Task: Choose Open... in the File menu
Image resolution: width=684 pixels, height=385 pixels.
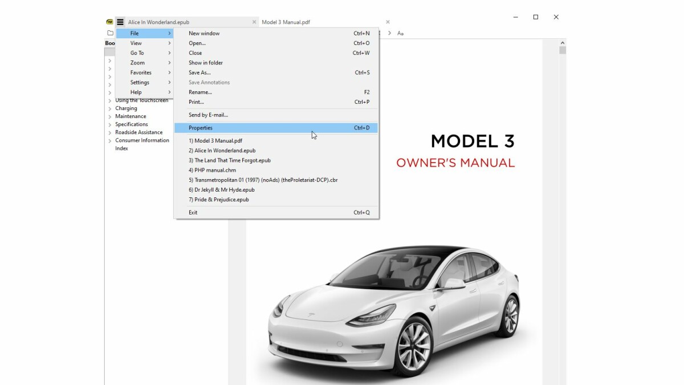Action: (x=276, y=43)
